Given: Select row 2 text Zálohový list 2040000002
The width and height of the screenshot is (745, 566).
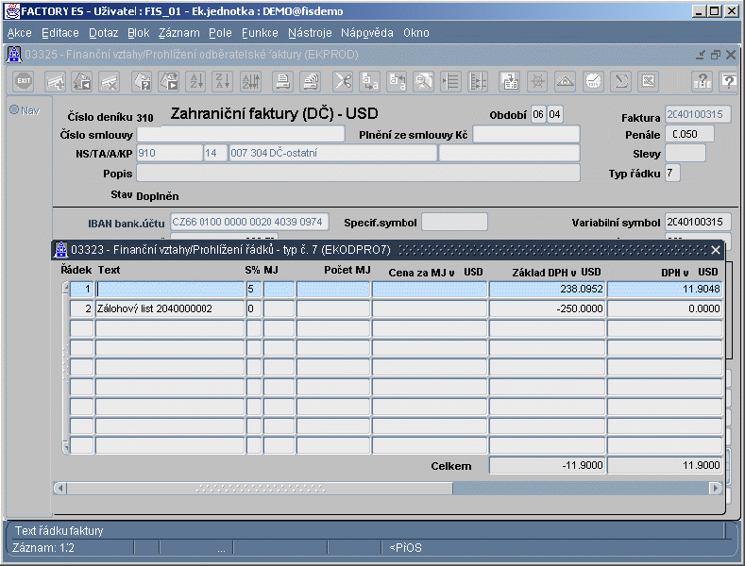Looking at the screenshot, I should (170, 308).
